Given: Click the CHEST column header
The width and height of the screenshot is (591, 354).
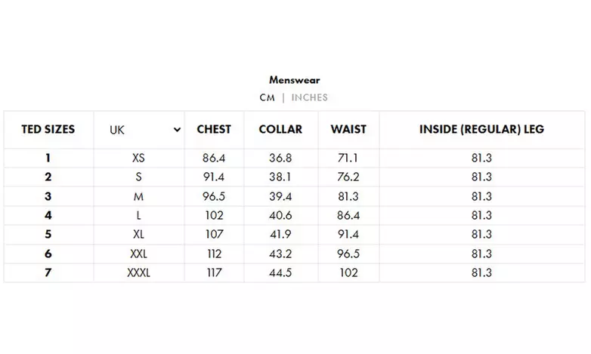Looking at the screenshot, I should 214,129.
